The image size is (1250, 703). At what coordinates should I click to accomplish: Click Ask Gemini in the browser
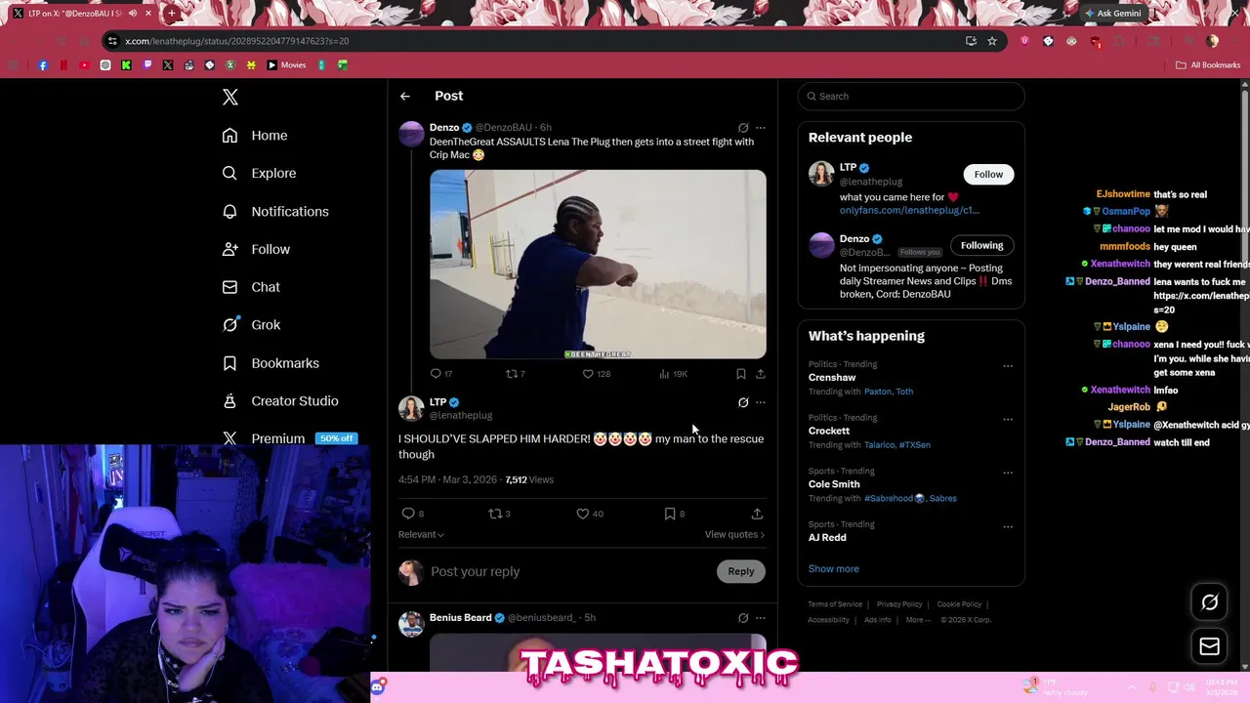pos(1111,14)
